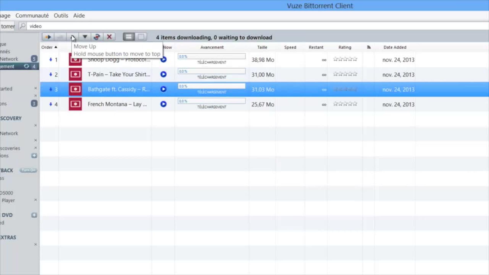Screen dimensions: 489x275
Task: Click the Move Down arrow icon in toolbar
Action: click(x=85, y=37)
